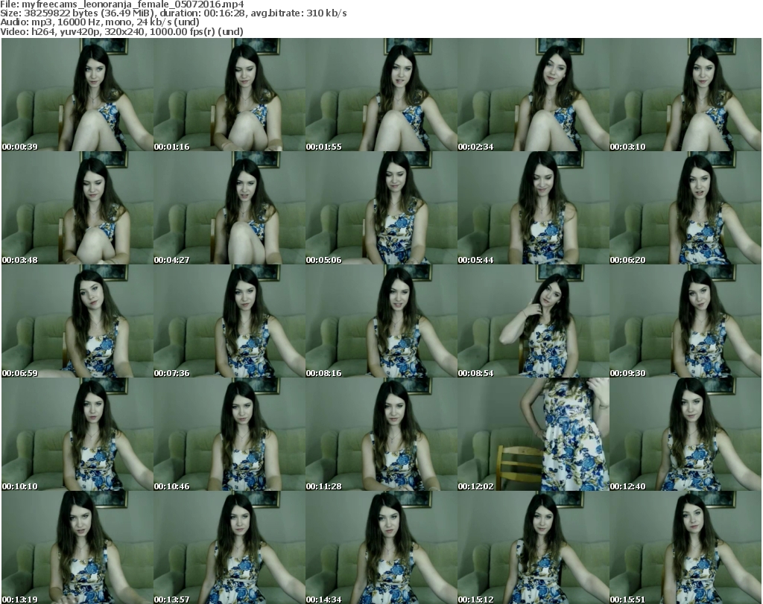Open the thumbnail frame timestamped 00:08:16
The width and height of the screenshot is (763, 604).
pyautogui.click(x=381, y=321)
